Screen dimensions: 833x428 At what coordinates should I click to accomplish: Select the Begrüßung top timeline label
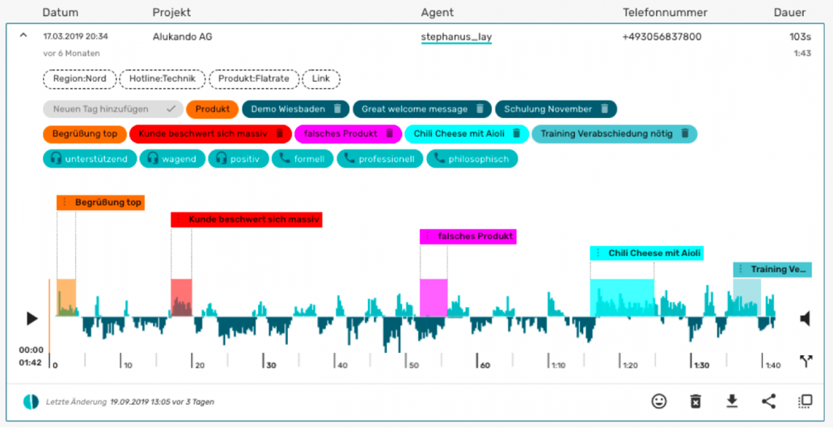pyautogui.click(x=101, y=203)
